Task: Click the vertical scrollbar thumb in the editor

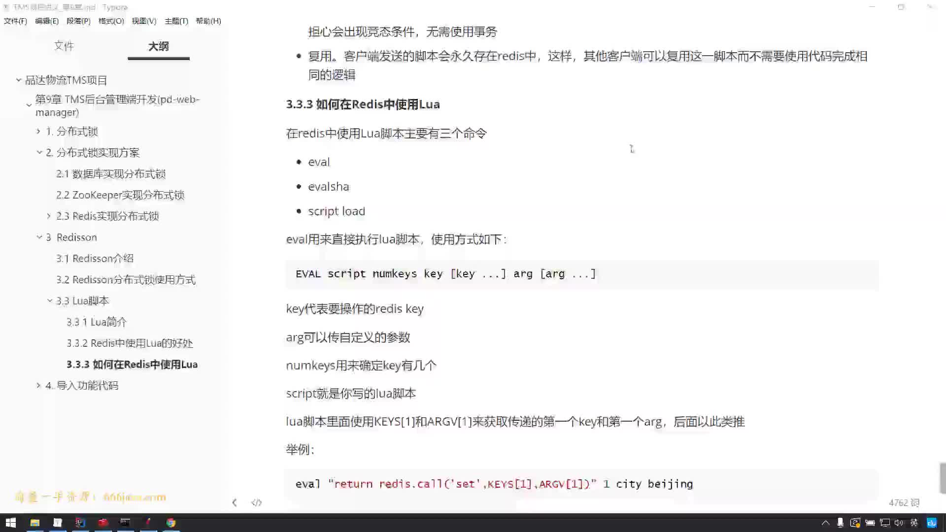Action: coord(943,478)
